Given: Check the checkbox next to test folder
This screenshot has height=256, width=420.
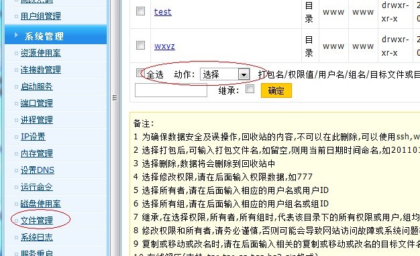Looking at the screenshot, I should 141,11.
